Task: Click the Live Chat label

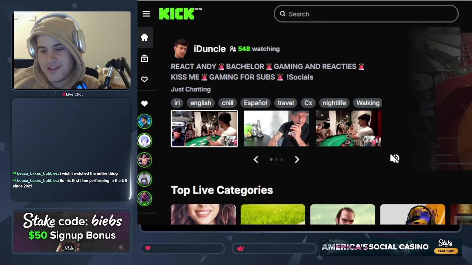Action: [x=74, y=94]
